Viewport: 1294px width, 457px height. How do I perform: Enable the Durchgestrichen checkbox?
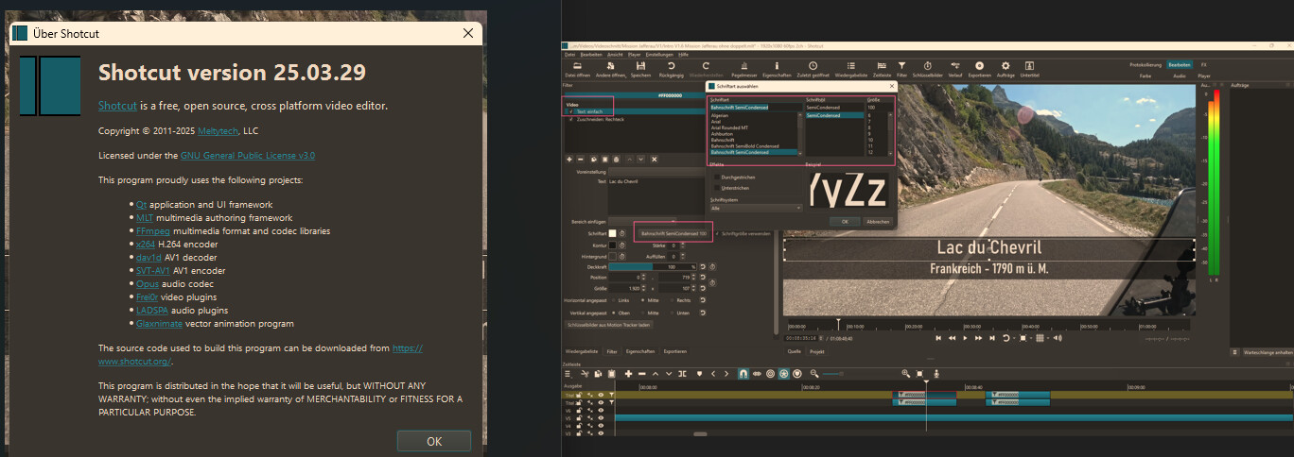coord(715,177)
